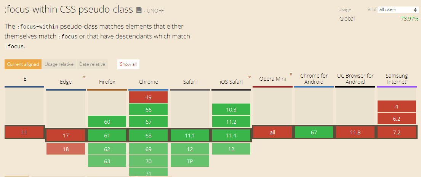Click the Firefox 61 version cell
421x177 pixels.
pyautogui.click(x=107, y=135)
